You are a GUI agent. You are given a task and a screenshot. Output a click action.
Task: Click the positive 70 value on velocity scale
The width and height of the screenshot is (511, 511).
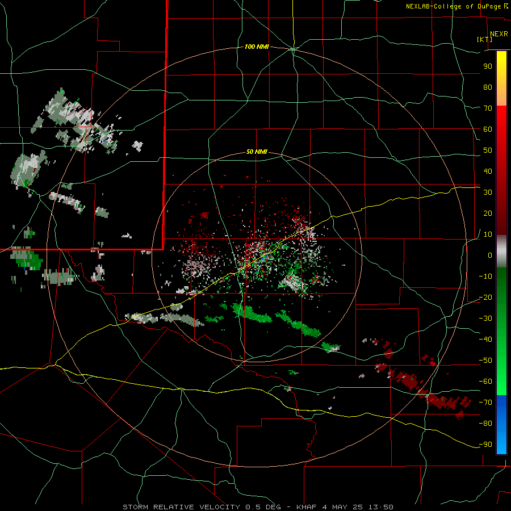point(488,108)
